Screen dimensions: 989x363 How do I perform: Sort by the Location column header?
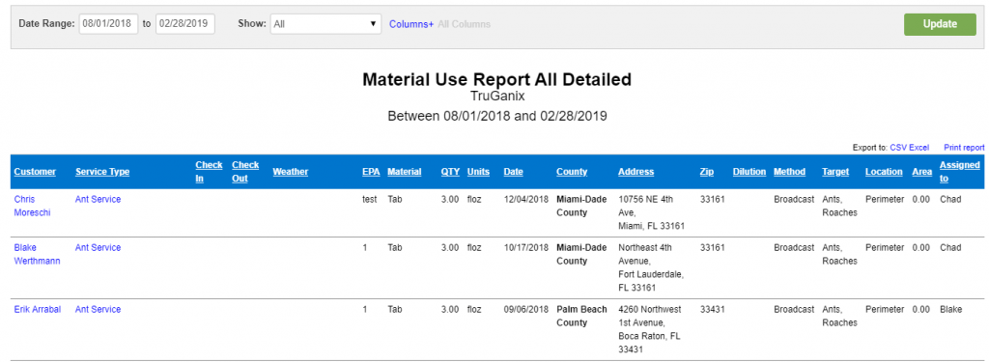(884, 172)
